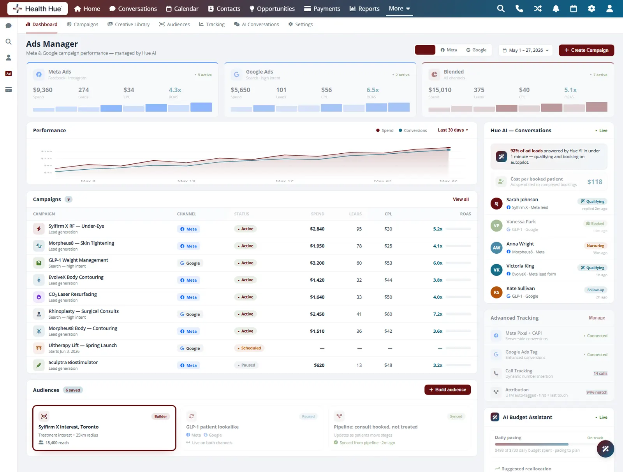Click the Sculptra Biostimulator syringe icon
The height and width of the screenshot is (472, 623).
click(x=39, y=365)
